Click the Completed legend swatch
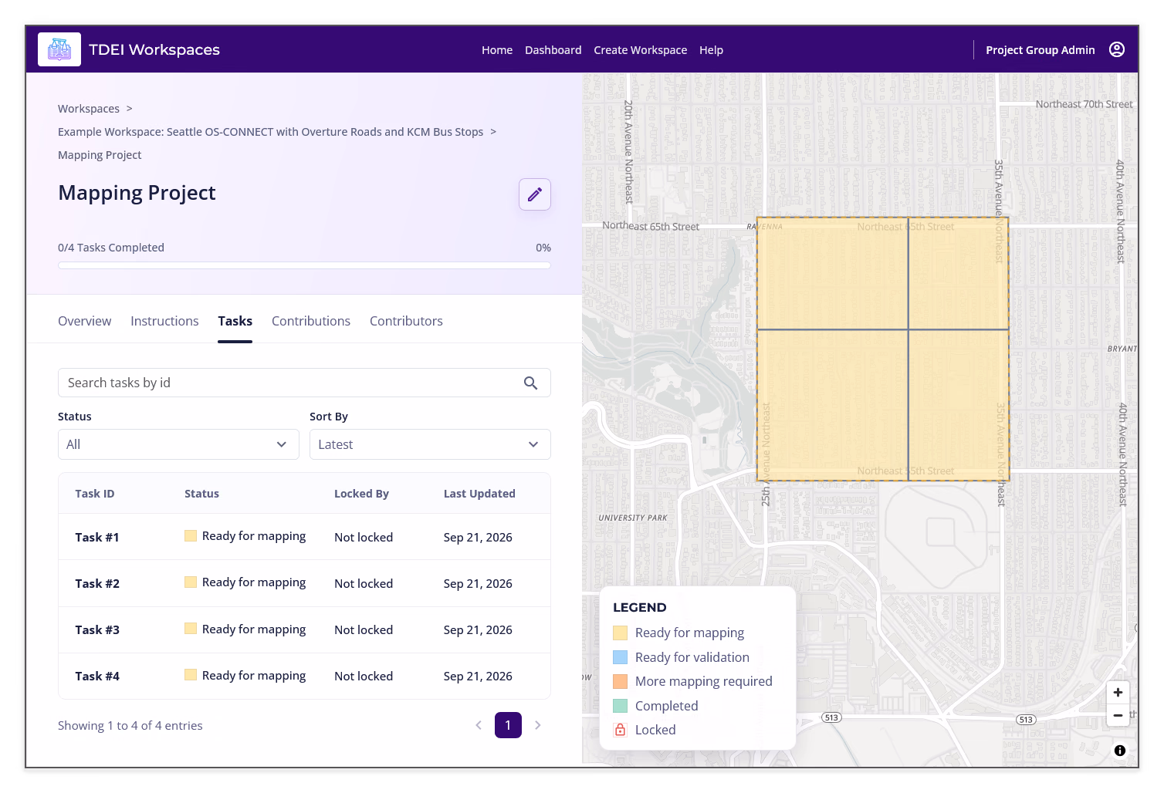1164x793 pixels. coord(620,706)
